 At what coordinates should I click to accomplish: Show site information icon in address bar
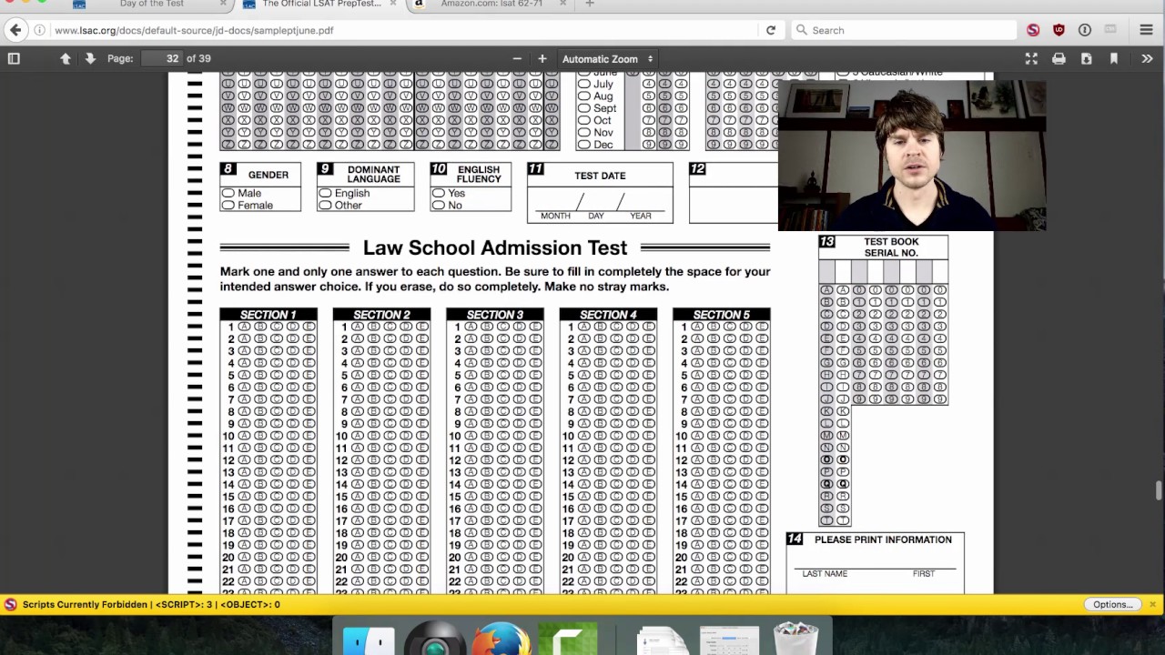click(x=39, y=30)
